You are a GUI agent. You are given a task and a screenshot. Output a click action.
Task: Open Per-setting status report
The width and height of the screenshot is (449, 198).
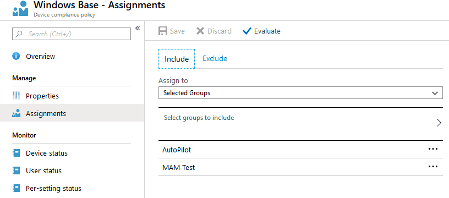(x=53, y=189)
